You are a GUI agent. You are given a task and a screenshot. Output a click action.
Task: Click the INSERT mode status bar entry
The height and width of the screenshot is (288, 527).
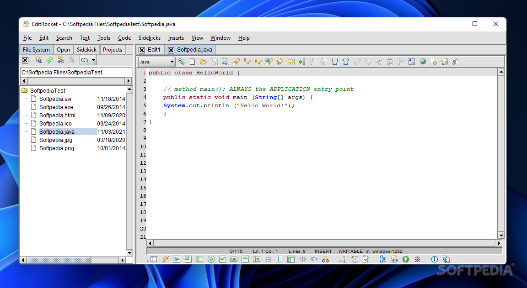coord(323,251)
